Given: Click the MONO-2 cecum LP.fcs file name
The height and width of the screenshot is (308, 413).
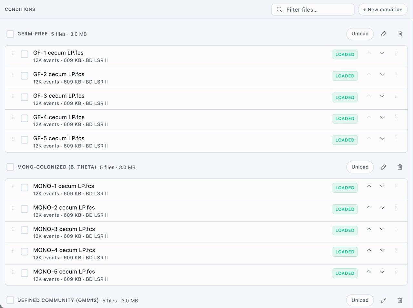Looking at the screenshot, I should [x=64, y=208].
